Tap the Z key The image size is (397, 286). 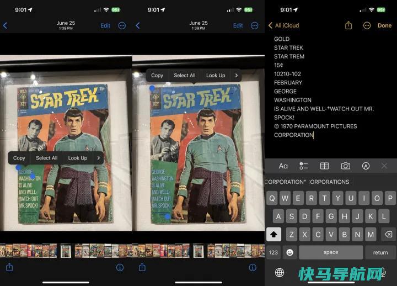point(292,234)
